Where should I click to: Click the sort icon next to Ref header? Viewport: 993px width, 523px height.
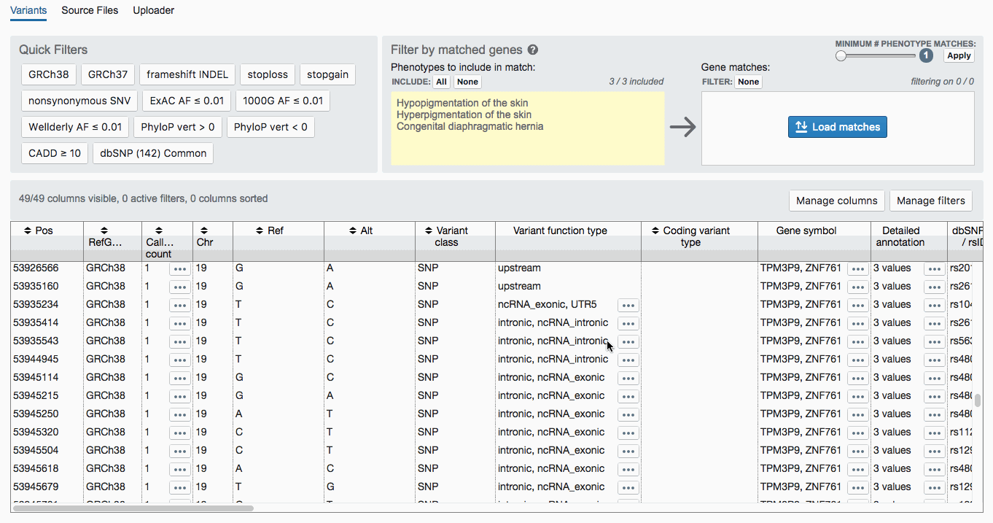pyautogui.click(x=260, y=230)
